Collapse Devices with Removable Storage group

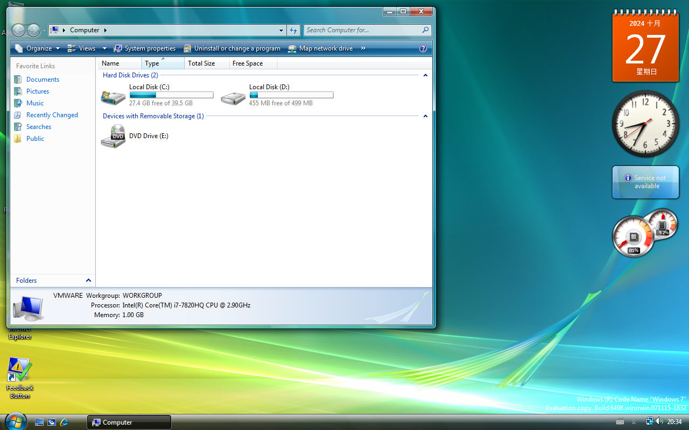425,116
